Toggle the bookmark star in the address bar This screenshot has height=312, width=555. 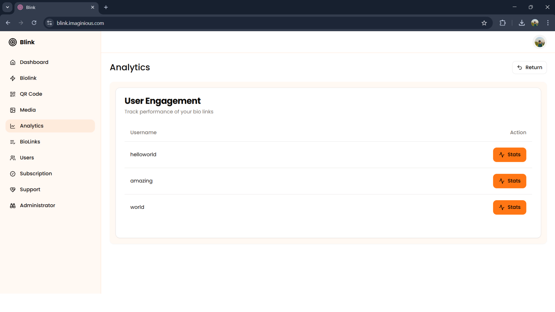[x=484, y=23]
